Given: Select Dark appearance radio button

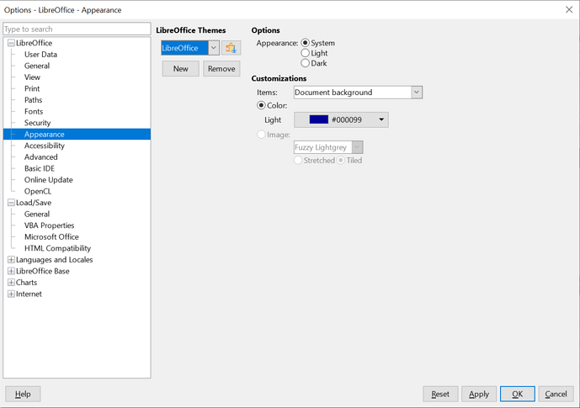Looking at the screenshot, I should tap(306, 63).
